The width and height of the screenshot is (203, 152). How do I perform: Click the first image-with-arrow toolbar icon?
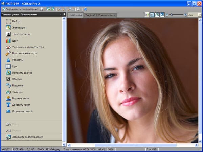click(x=48, y=9)
